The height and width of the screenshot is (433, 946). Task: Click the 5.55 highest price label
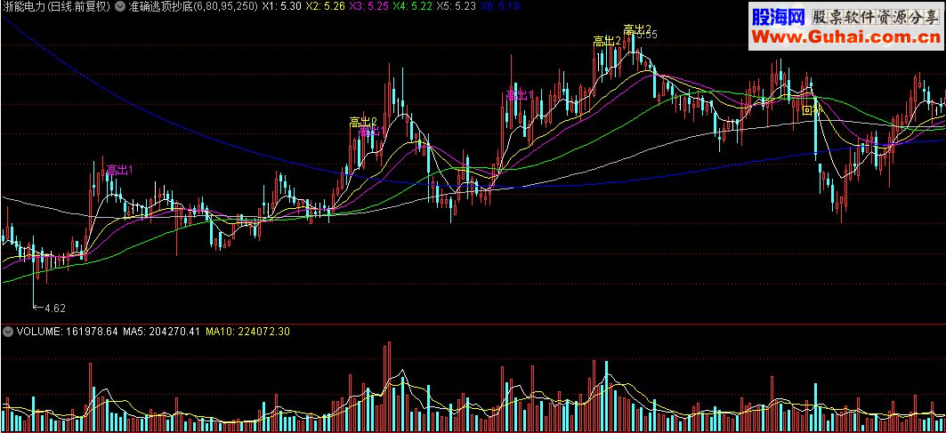[x=647, y=35]
